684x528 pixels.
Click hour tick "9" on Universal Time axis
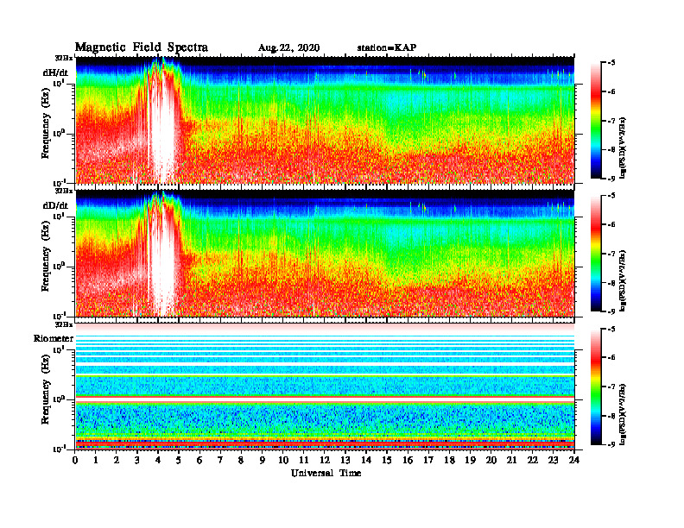click(263, 461)
